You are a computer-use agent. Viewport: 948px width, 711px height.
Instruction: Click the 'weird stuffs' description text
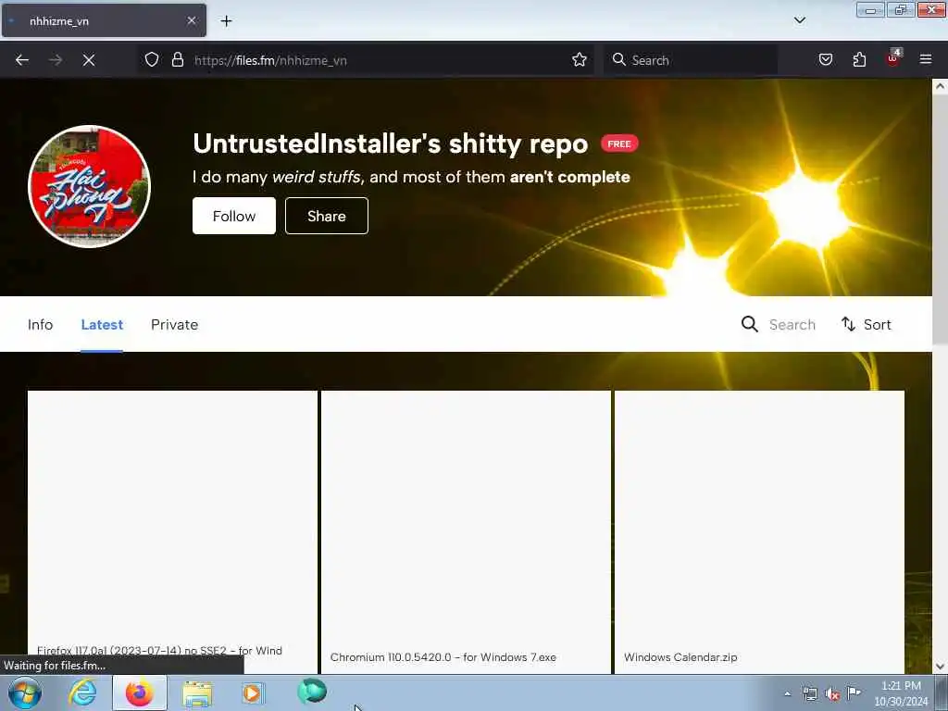point(317,177)
